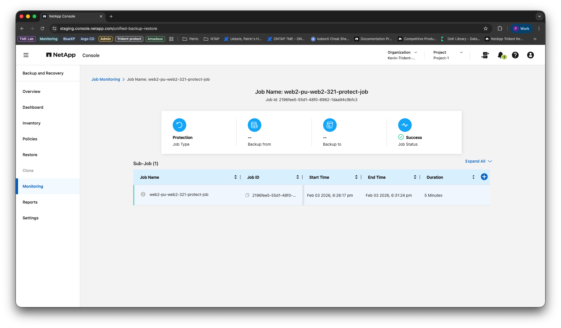Open the tab search dropdown arrow
This screenshot has width=561, height=328.
tap(540, 16)
